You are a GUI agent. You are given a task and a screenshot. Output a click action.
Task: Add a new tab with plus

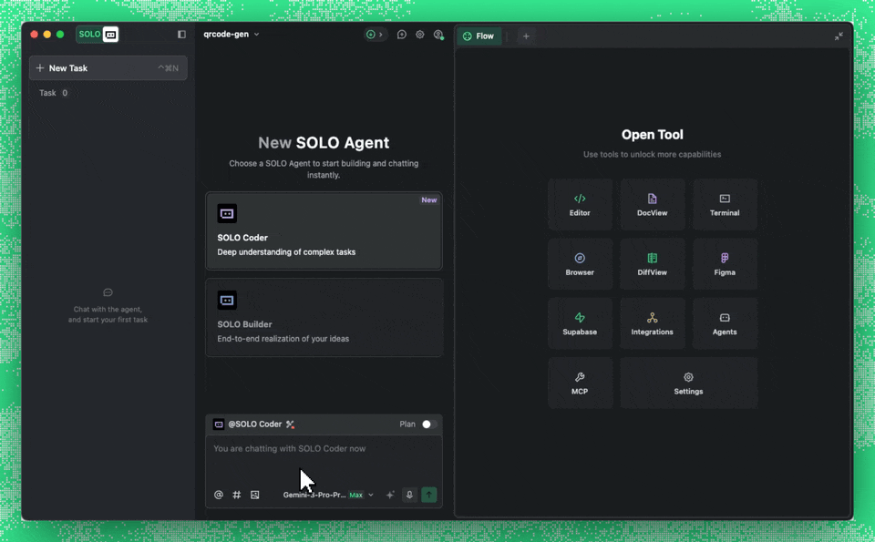pos(526,36)
